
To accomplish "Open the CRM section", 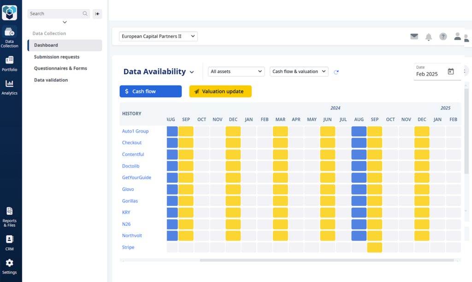I will [x=10, y=242].
